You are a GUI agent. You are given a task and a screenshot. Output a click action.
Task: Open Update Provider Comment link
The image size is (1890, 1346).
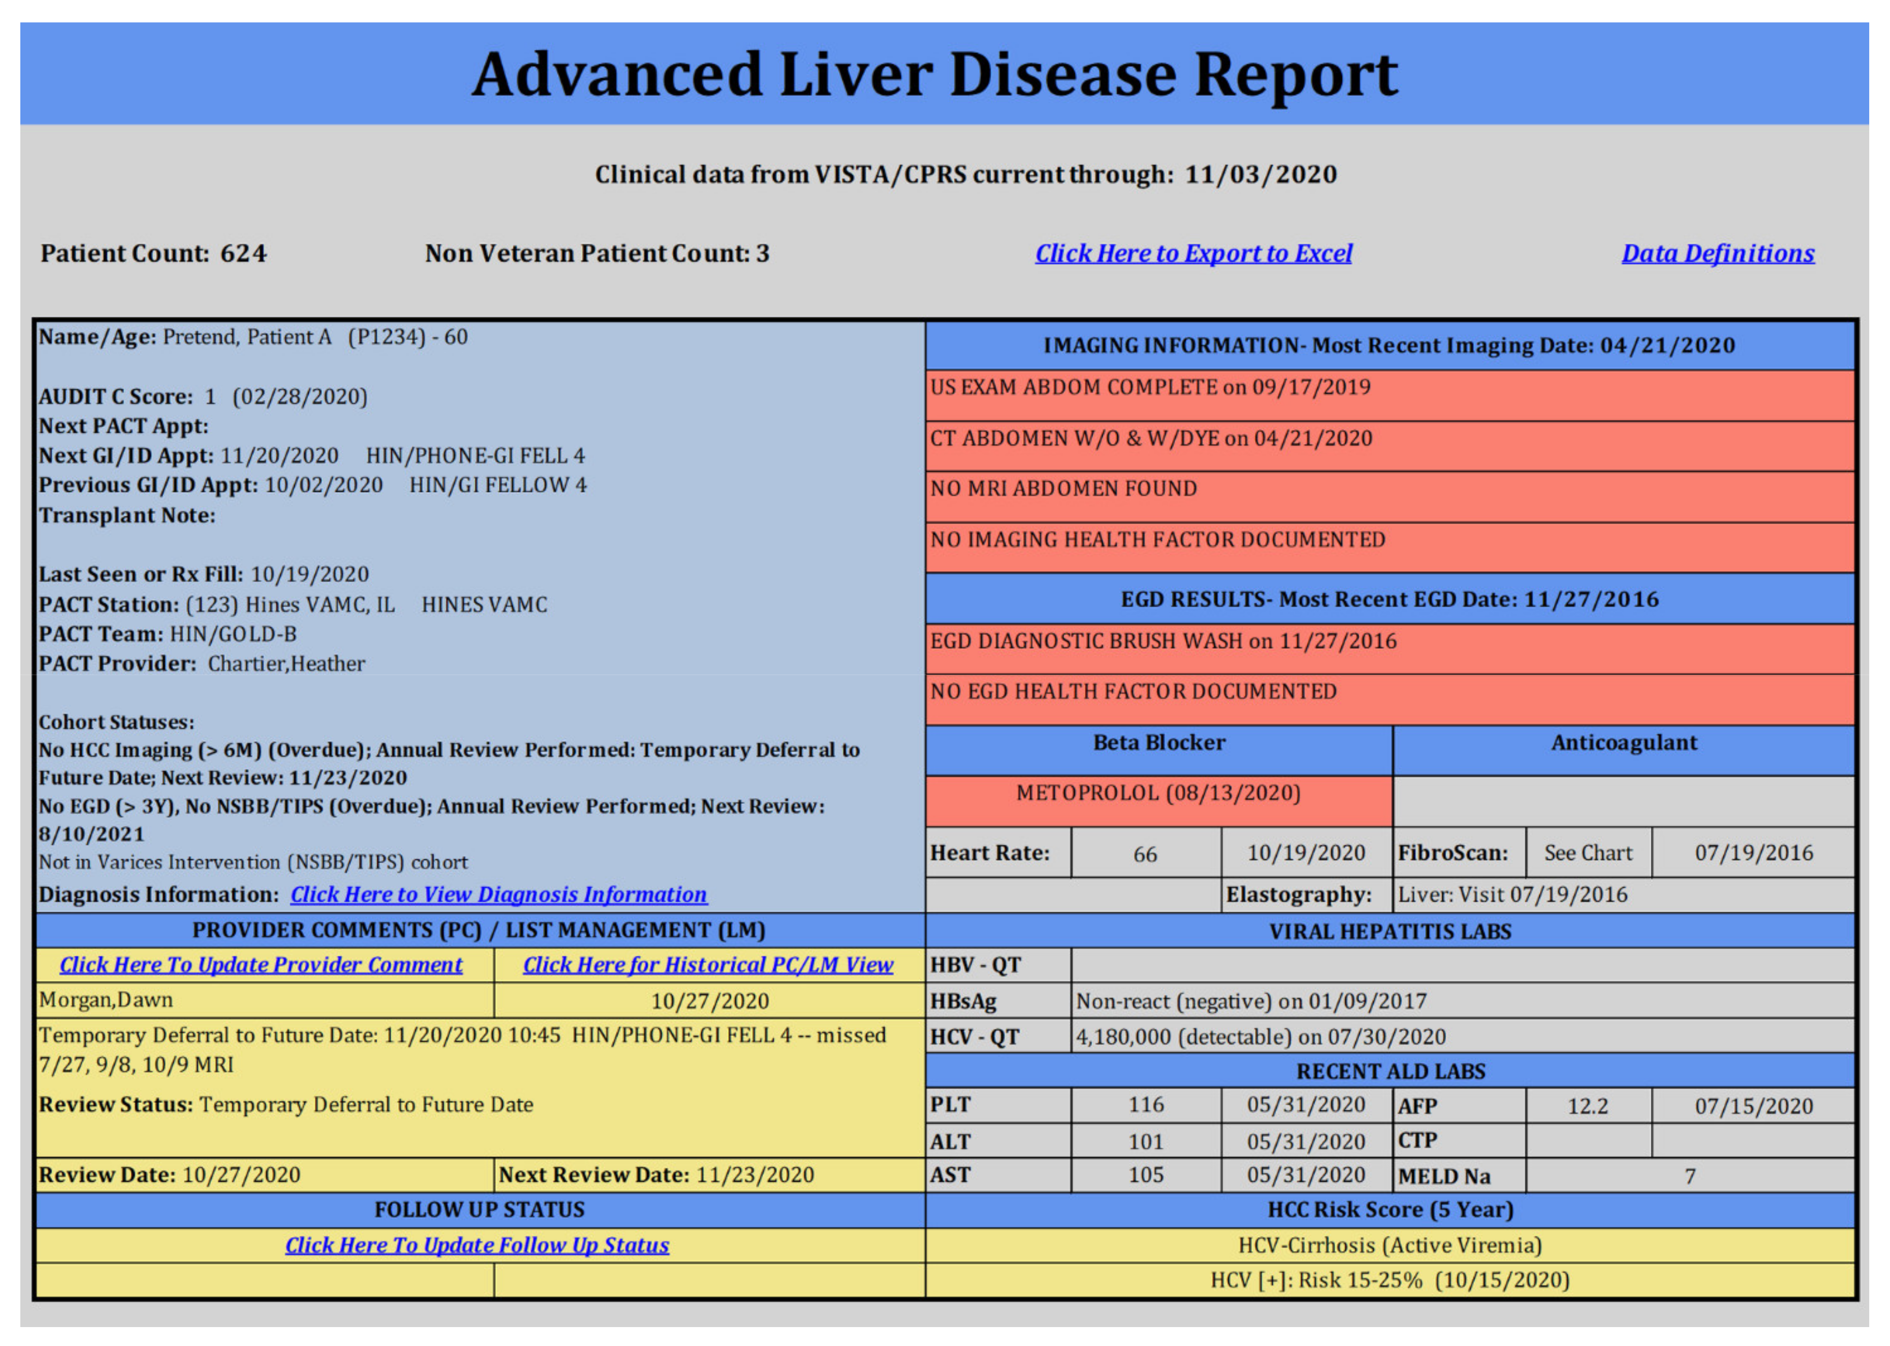261,965
